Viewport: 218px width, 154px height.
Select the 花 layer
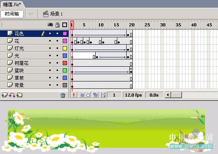click(34, 41)
